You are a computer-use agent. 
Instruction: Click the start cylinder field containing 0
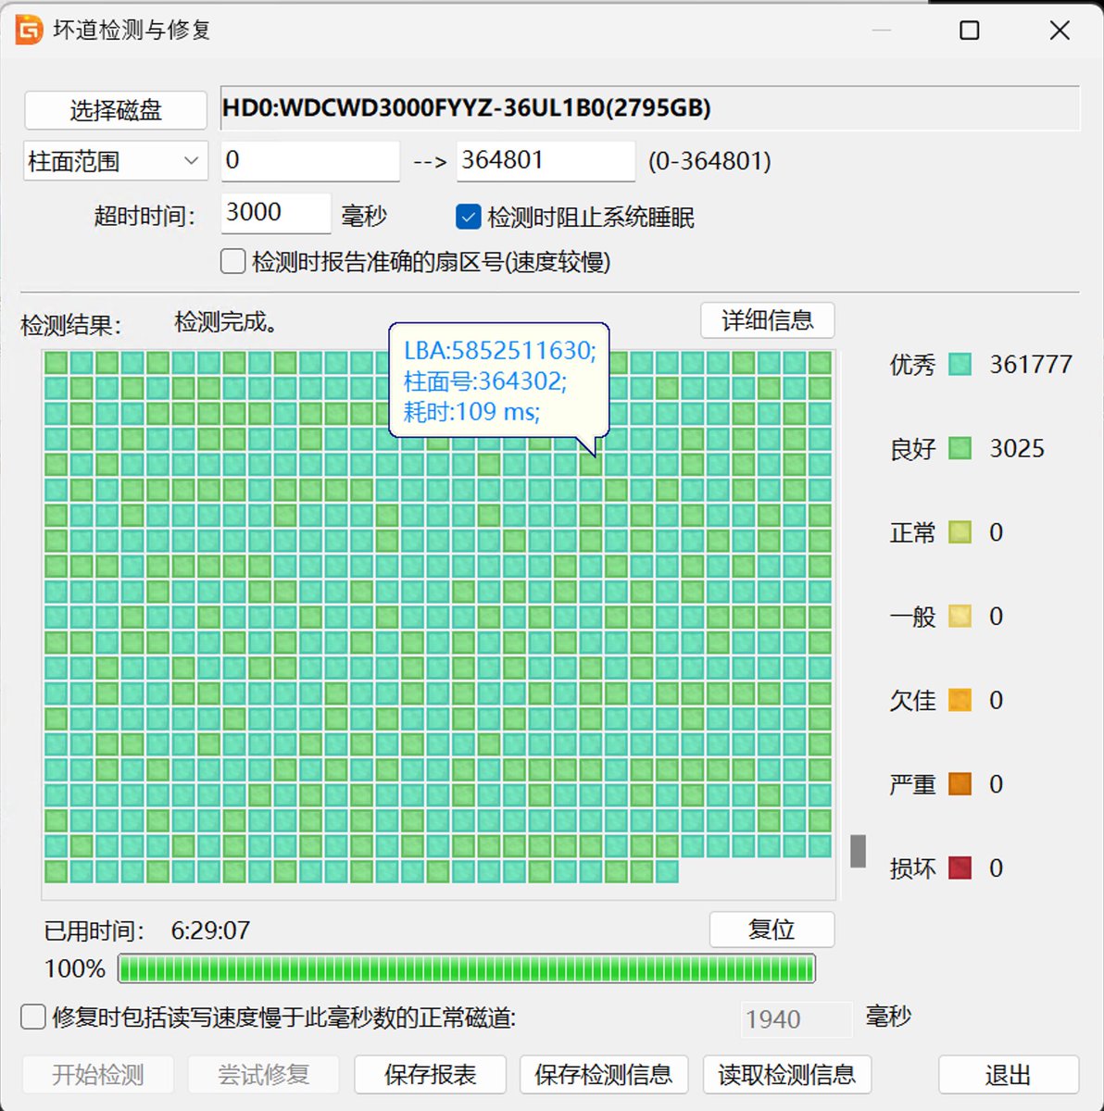pyautogui.click(x=310, y=161)
